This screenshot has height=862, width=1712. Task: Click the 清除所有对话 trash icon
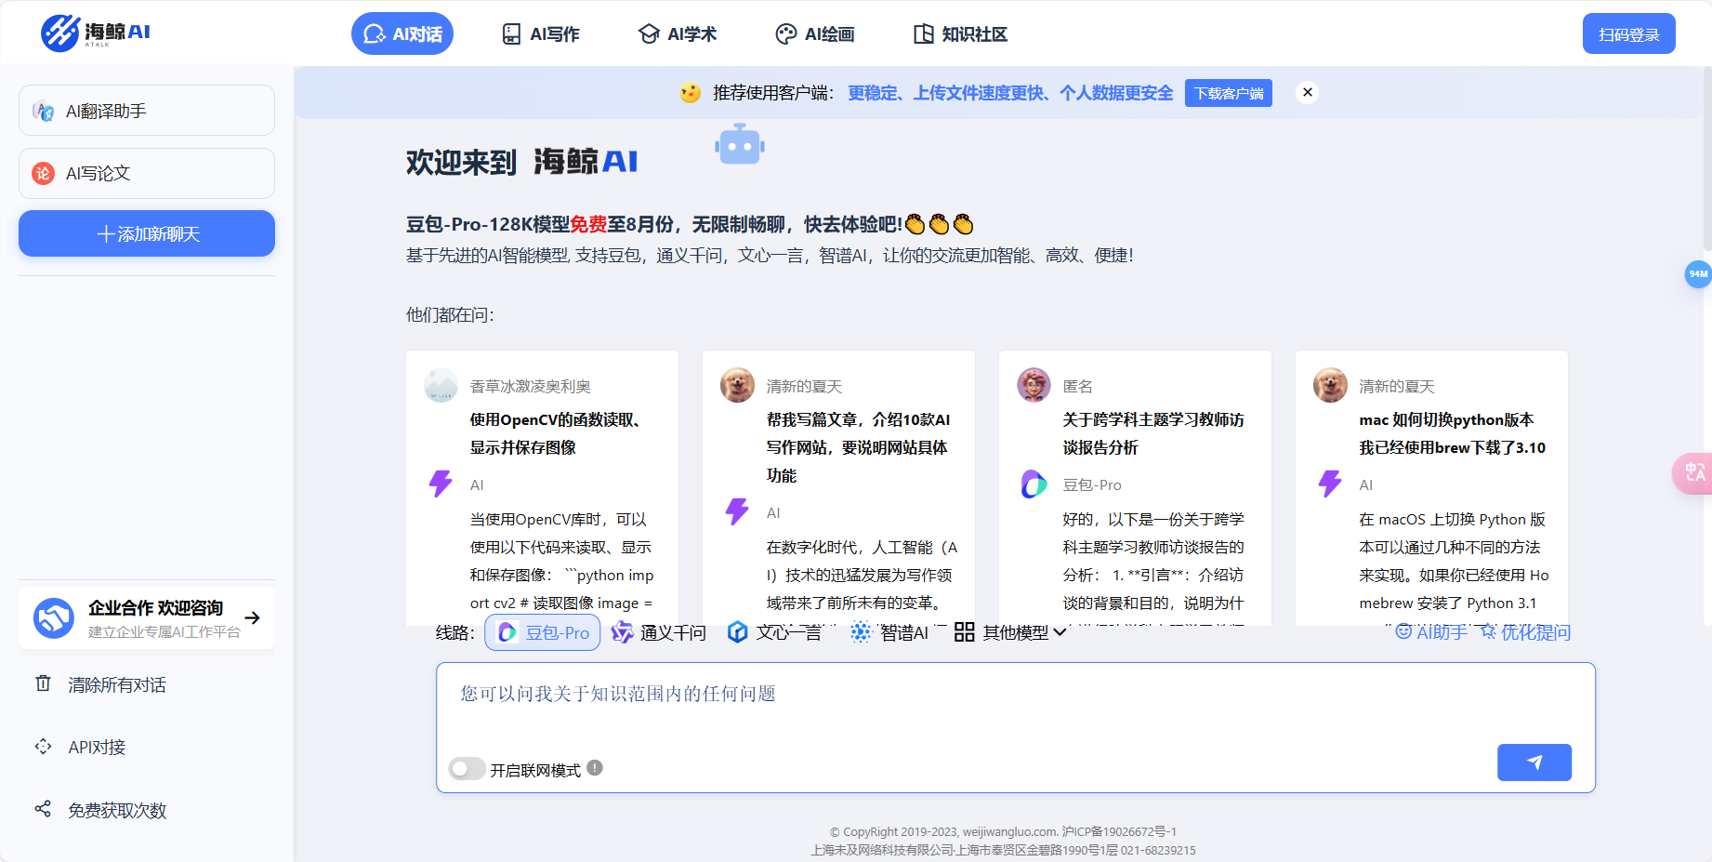(x=43, y=684)
